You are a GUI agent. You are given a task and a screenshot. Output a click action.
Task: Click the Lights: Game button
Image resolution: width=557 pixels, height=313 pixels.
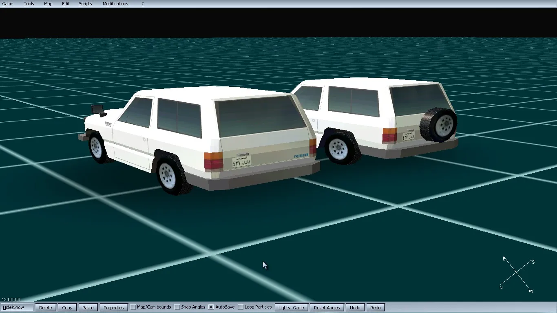[291, 307]
